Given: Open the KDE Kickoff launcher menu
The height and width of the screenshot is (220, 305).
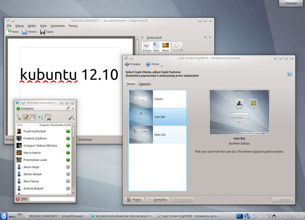Looking at the screenshot, I should [4, 216].
